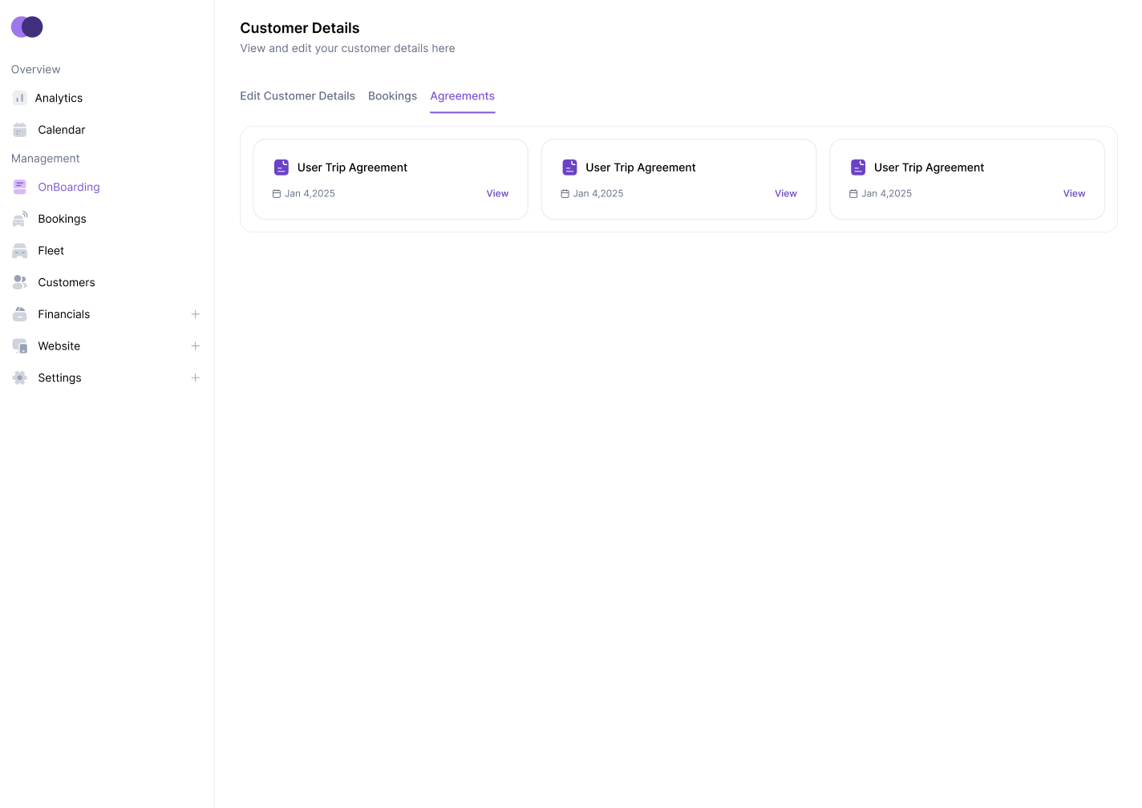Click the Customer Details page heading
Viewport: 1142px width, 808px height.
300,28
